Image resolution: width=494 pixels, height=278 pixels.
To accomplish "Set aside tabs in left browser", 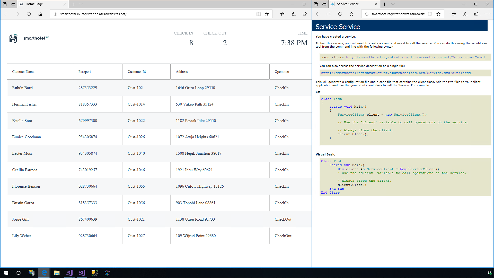I will [13, 4].
